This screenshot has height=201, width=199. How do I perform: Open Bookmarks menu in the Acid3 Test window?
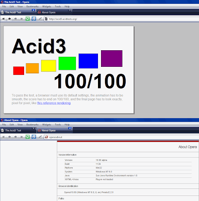[32, 7]
